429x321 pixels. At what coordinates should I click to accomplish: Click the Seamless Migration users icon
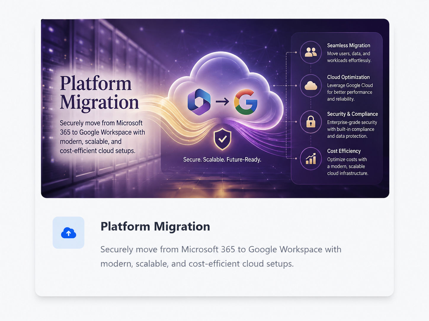click(311, 52)
